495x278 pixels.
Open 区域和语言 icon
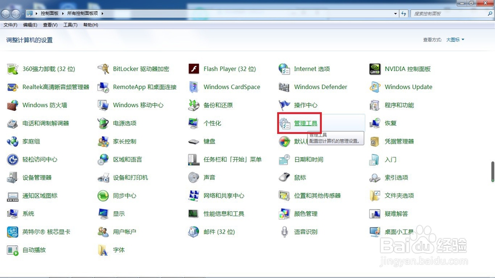(x=103, y=159)
